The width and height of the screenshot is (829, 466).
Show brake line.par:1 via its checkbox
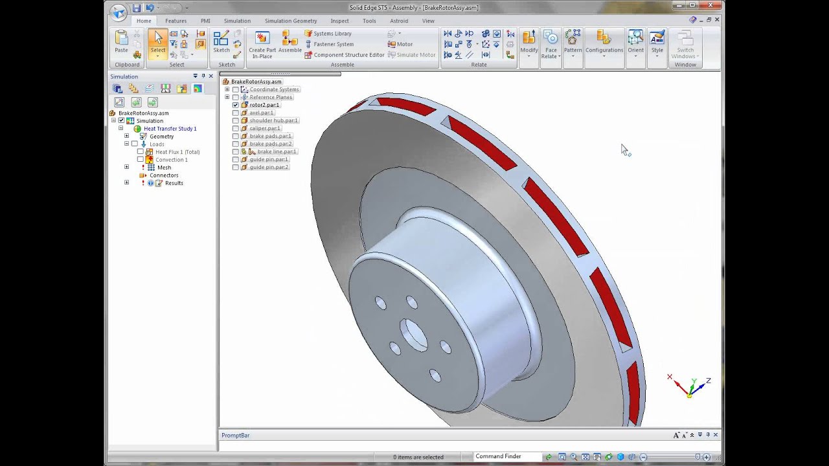(236, 151)
